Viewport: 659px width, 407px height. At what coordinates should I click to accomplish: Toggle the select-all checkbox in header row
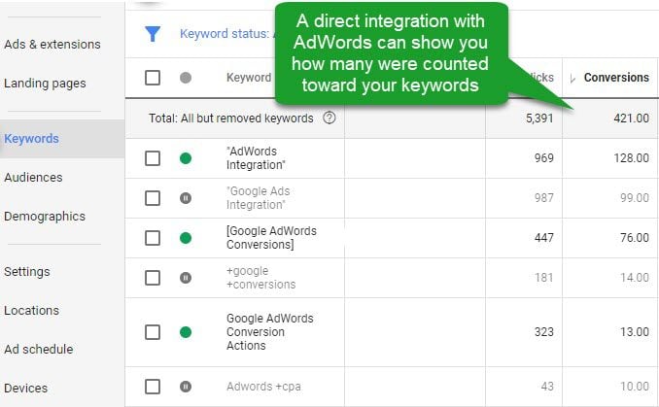point(153,78)
